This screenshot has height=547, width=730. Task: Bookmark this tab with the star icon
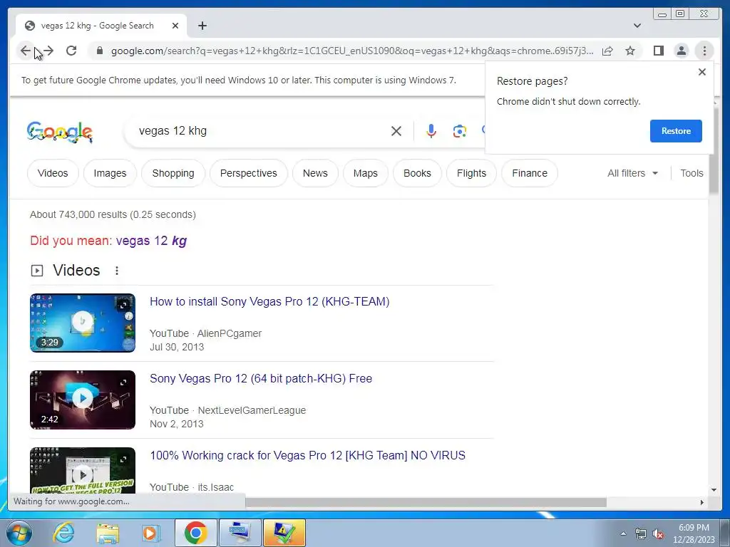pyautogui.click(x=630, y=51)
